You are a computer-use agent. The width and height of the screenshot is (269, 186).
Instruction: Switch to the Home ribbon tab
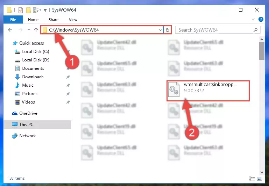point(33,20)
